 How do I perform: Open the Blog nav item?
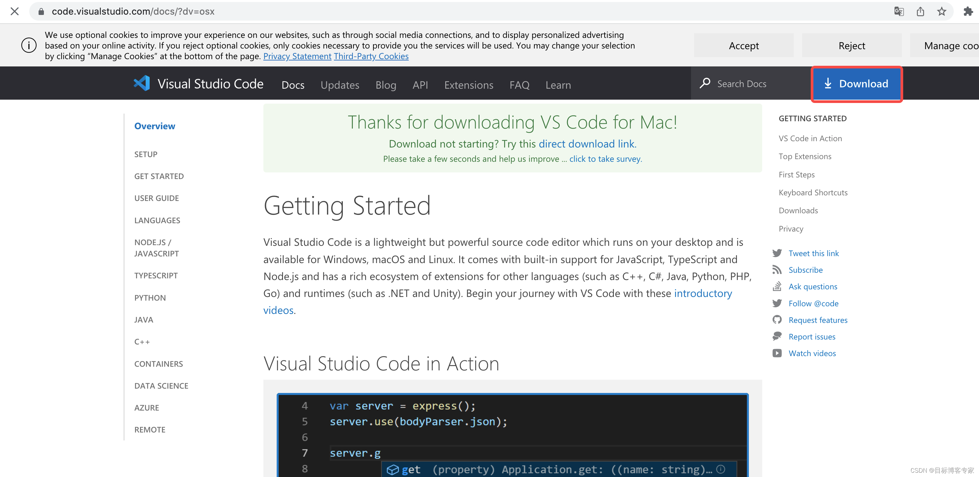[x=386, y=85]
